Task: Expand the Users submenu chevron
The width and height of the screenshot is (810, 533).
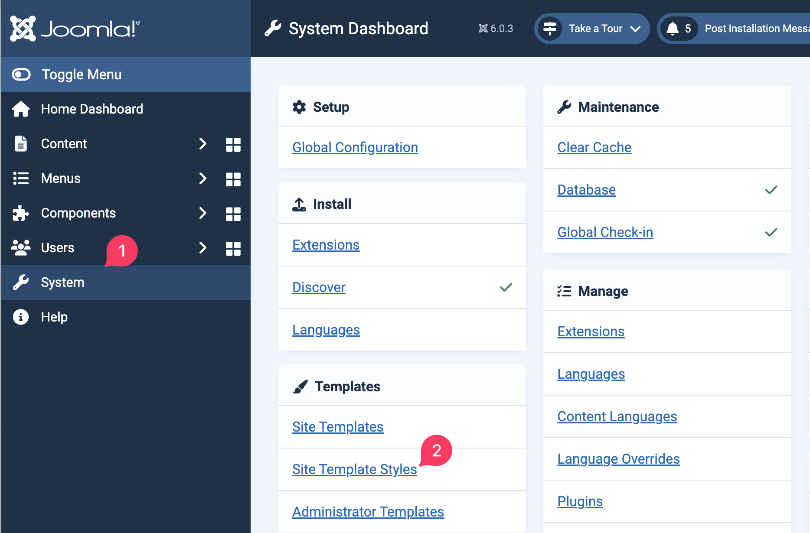Action: [202, 247]
